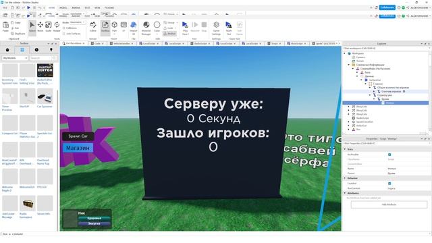
Task: Click quick-access Play arrow in top bar
Action: 28,7
